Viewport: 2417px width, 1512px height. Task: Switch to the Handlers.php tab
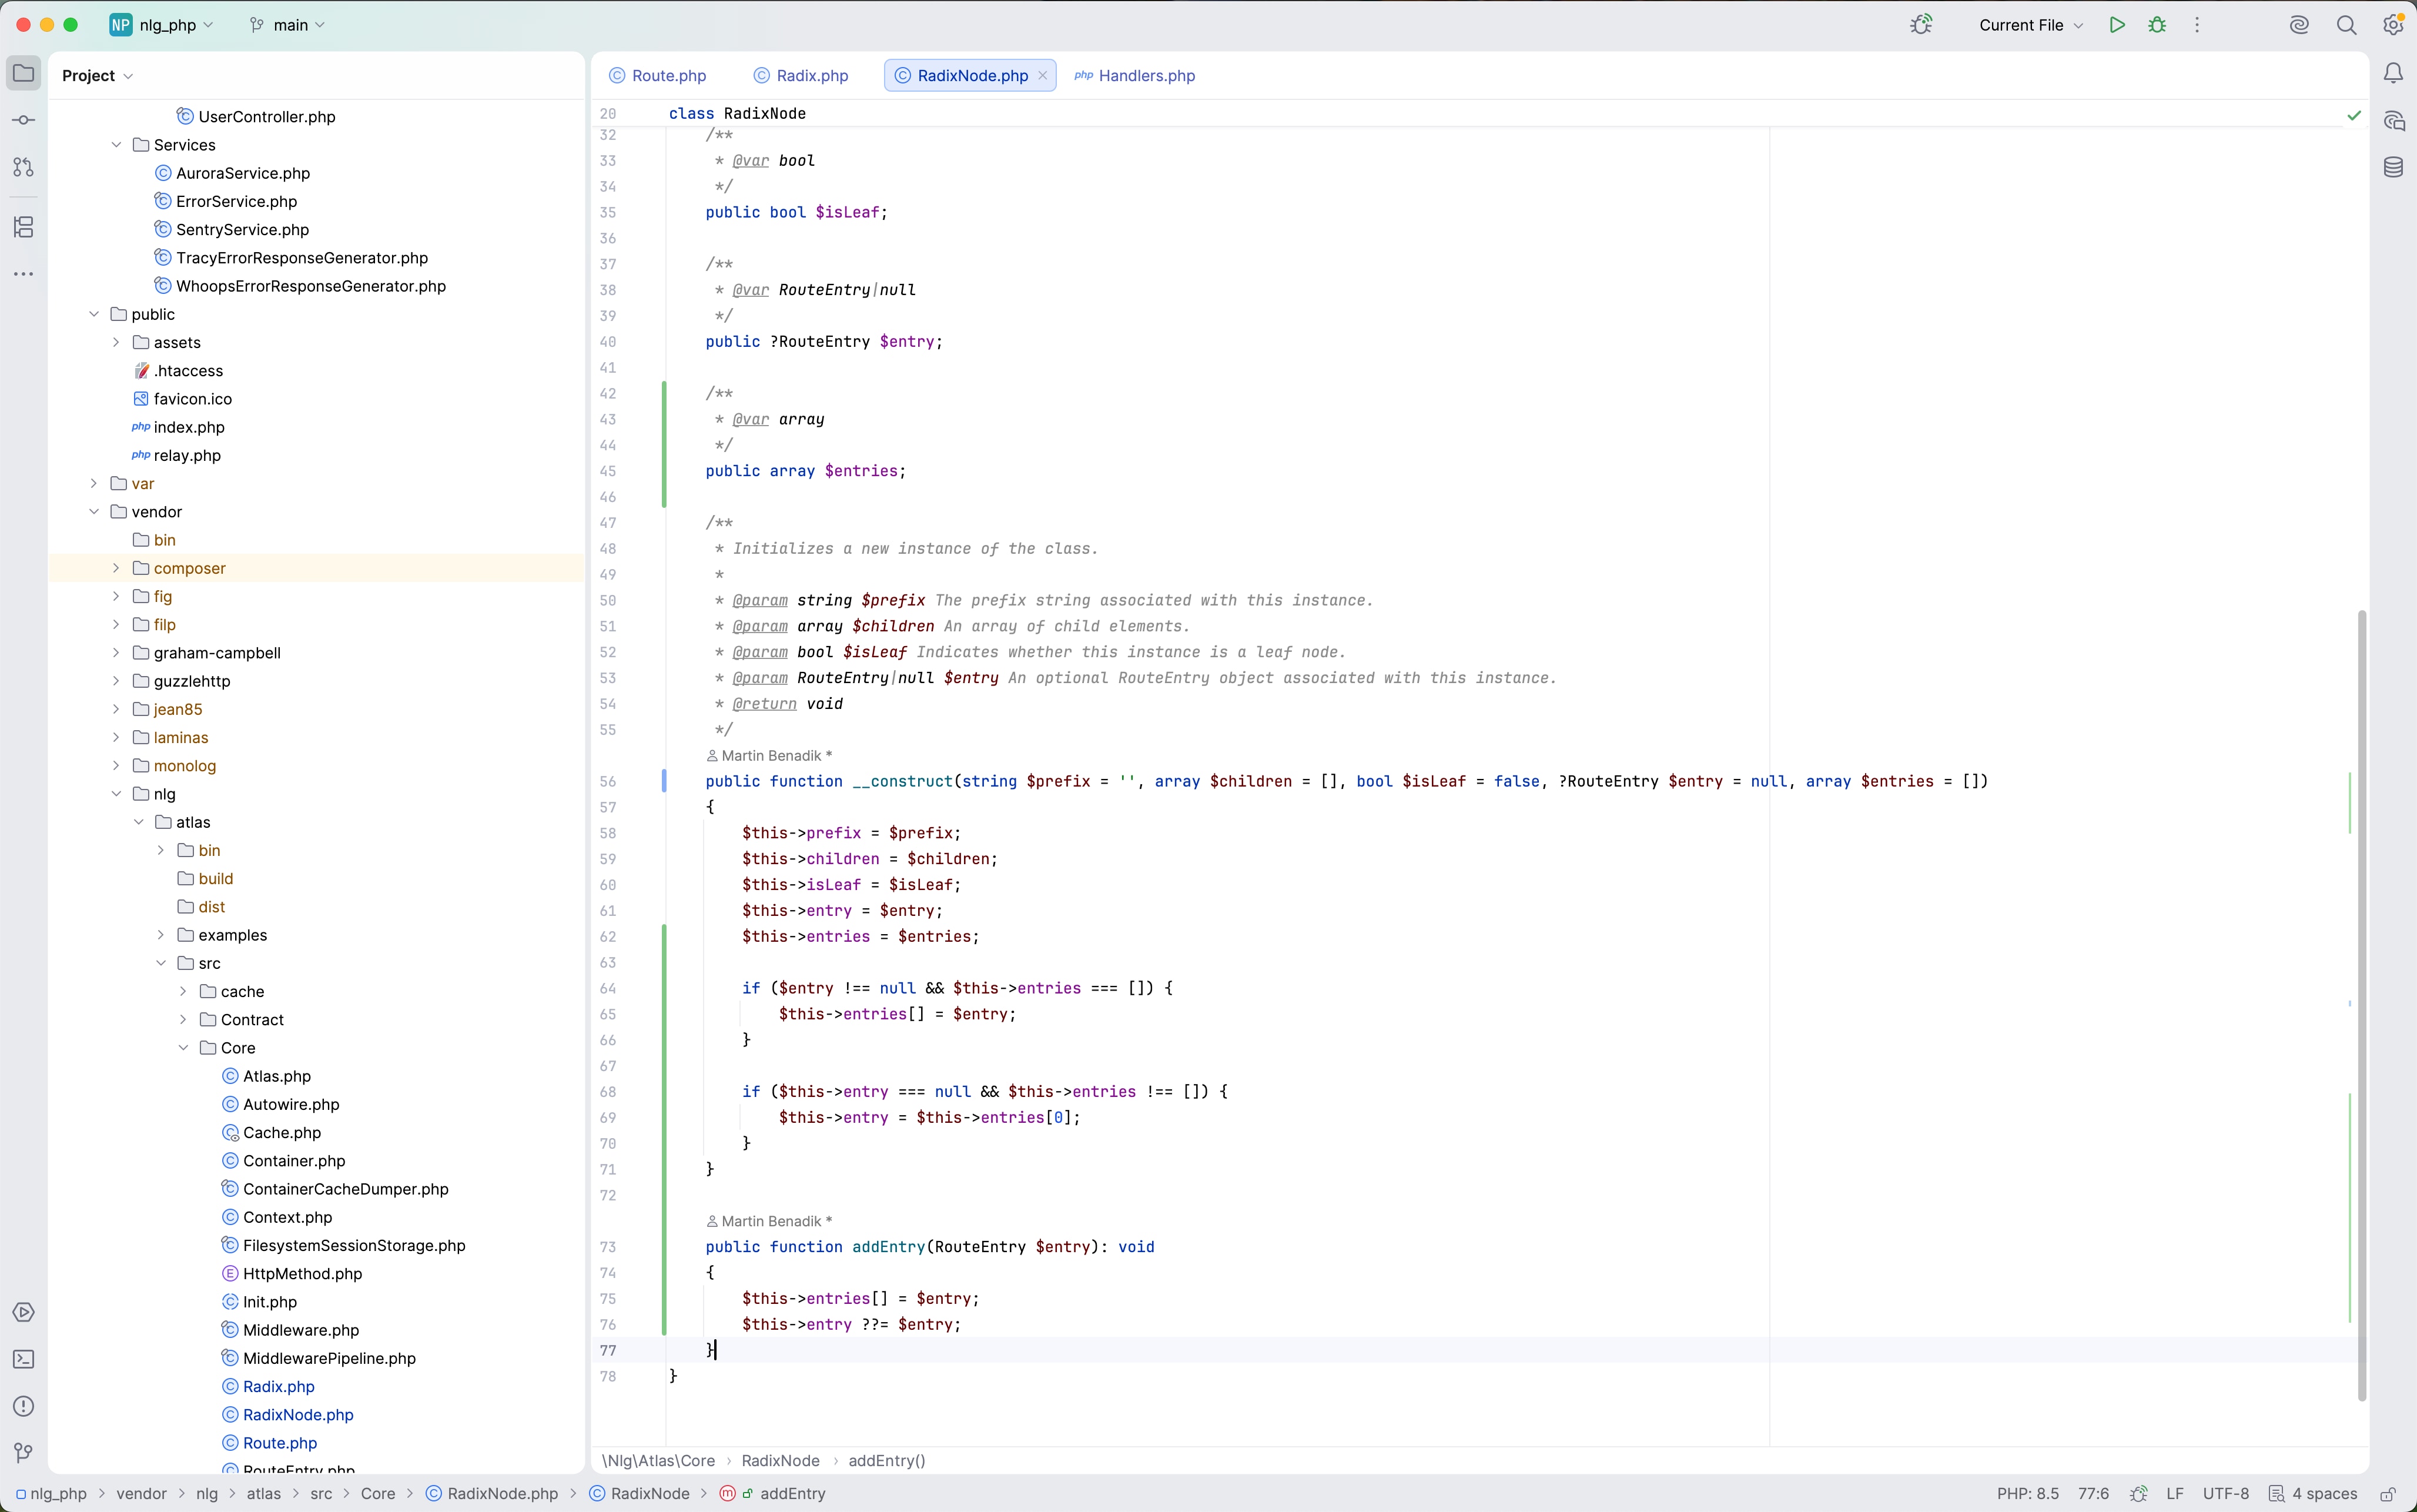tap(1134, 76)
